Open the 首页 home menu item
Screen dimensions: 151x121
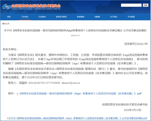point(9,17)
